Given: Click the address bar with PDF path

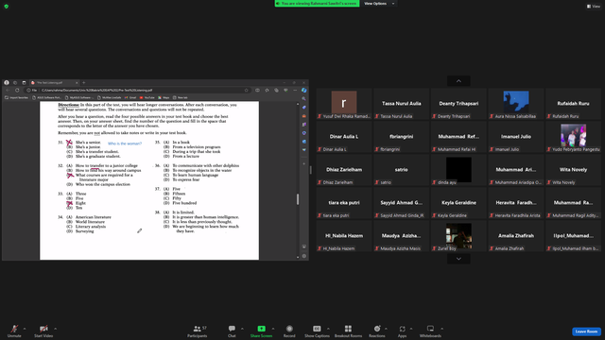Looking at the screenshot, I should [137, 91].
